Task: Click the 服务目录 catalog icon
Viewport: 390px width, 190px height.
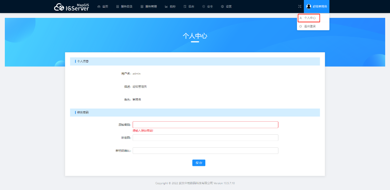Action: pos(117,7)
